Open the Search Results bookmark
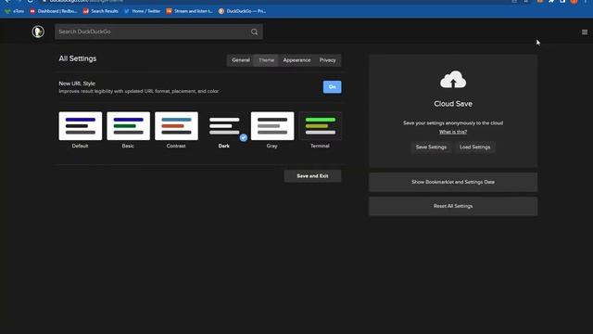Image resolution: width=593 pixels, height=334 pixels. (x=101, y=11)
